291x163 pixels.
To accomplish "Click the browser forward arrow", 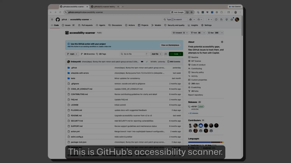I will tap(55, 12).
